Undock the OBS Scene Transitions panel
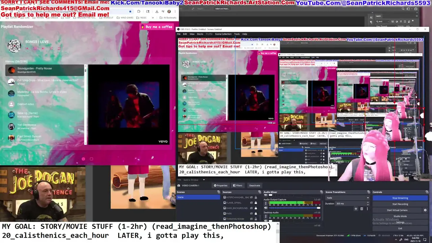Image resolution: width=432 pixels, height=243 pixels. coord(369,192)
